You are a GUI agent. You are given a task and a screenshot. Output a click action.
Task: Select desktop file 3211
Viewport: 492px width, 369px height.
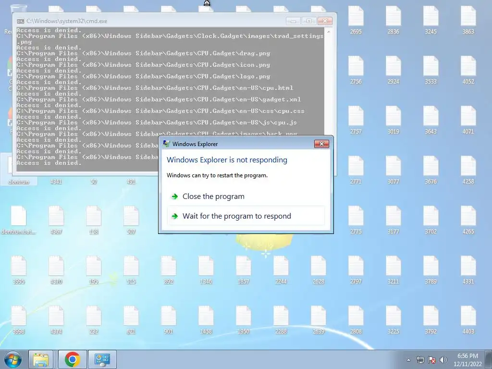click(x=393, y=270)
